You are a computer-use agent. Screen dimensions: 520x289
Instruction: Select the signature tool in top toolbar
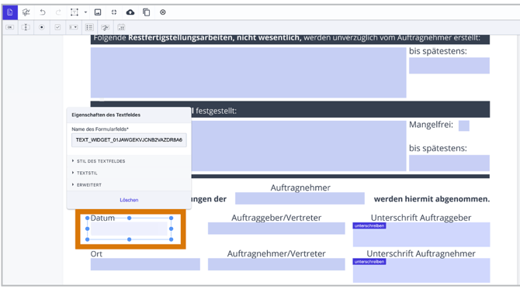tap(26, 12)
